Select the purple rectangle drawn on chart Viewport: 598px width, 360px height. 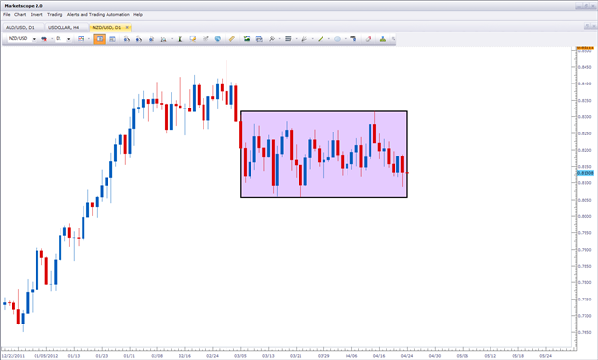pyautogui.click(x=323, y=154)
